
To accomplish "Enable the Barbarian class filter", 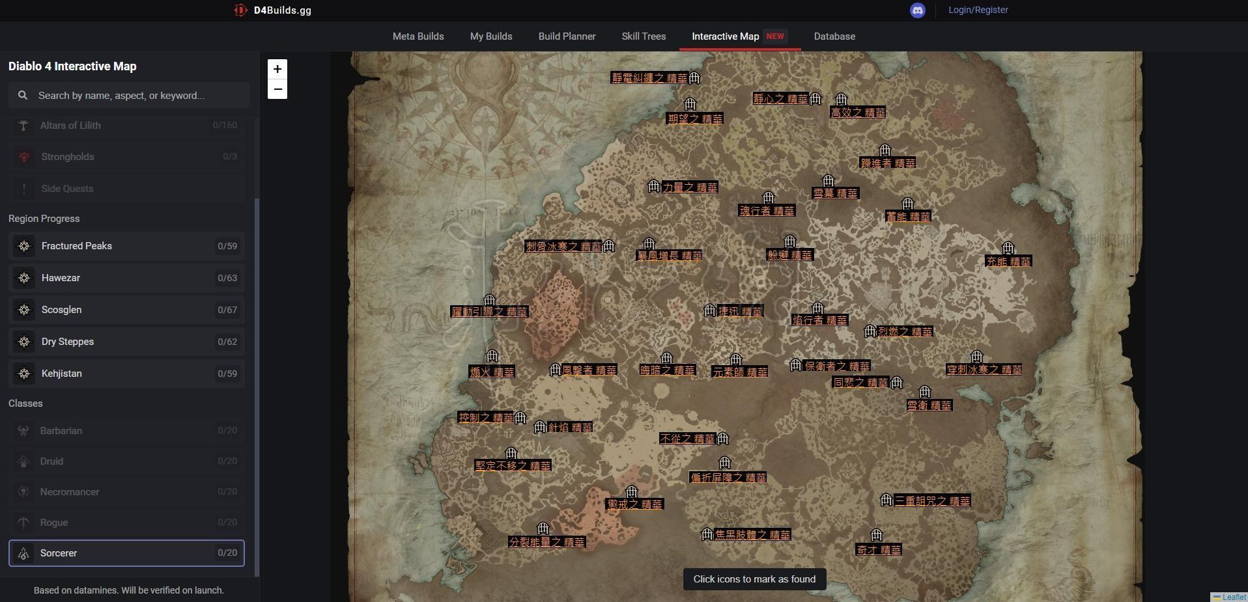I will click(126, 431).
